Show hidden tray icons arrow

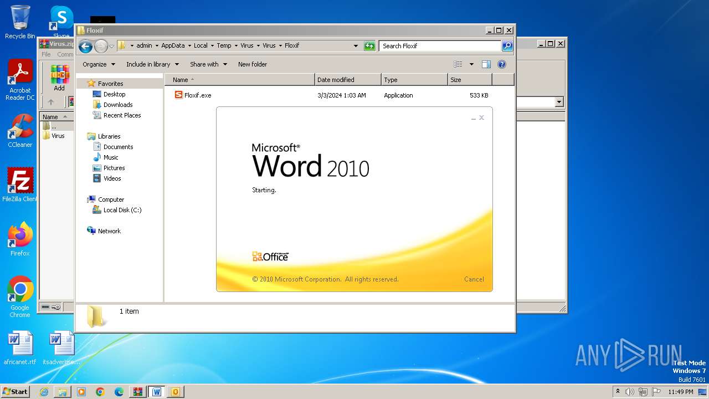pyautogui.click(x=618, y=392)
